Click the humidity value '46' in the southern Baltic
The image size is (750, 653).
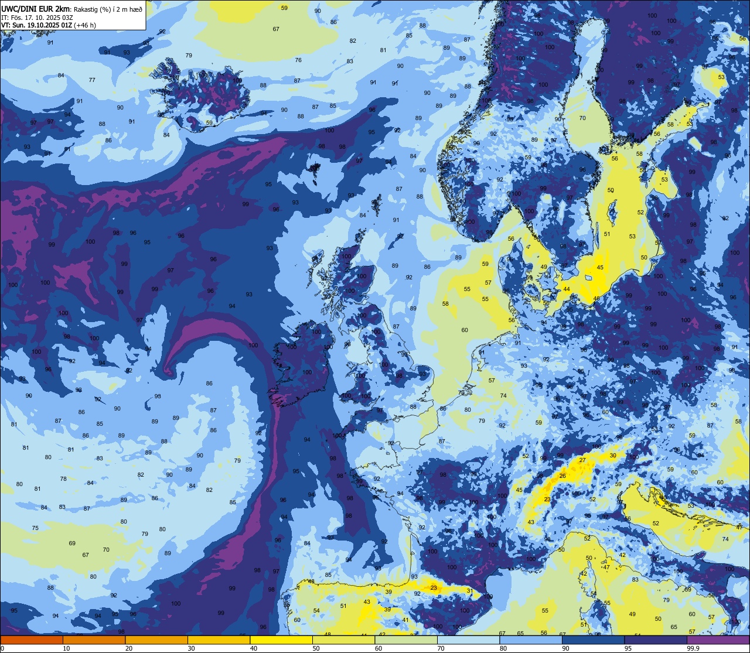point(596,299)
